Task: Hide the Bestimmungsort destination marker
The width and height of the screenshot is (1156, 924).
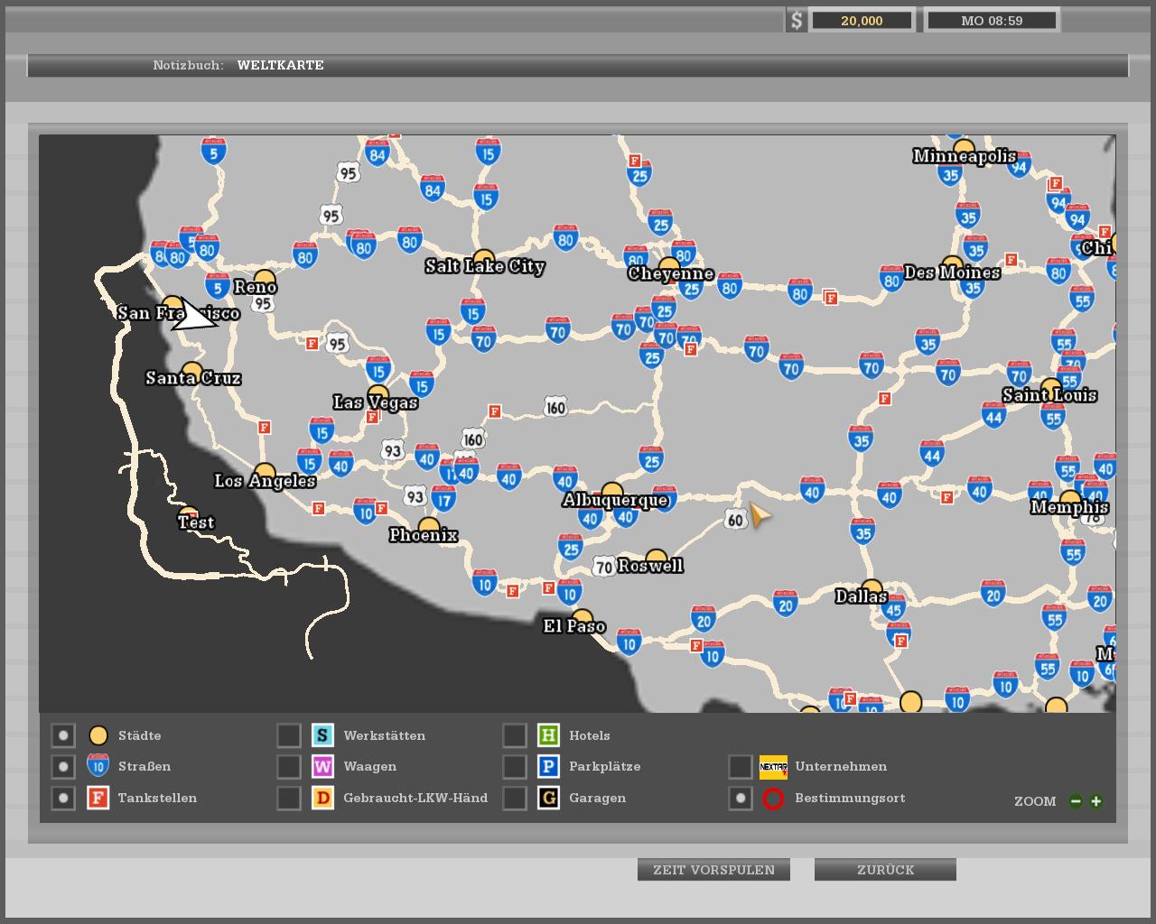Action: coord(741,799)
